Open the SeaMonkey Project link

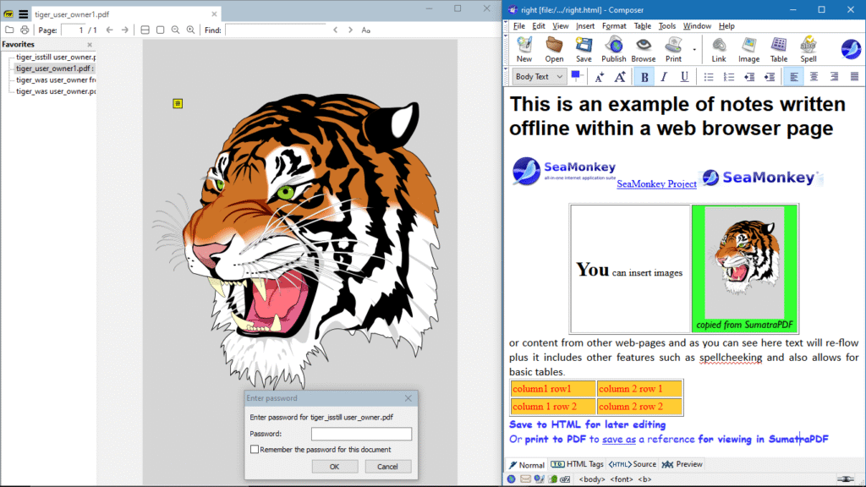(656, 183)
